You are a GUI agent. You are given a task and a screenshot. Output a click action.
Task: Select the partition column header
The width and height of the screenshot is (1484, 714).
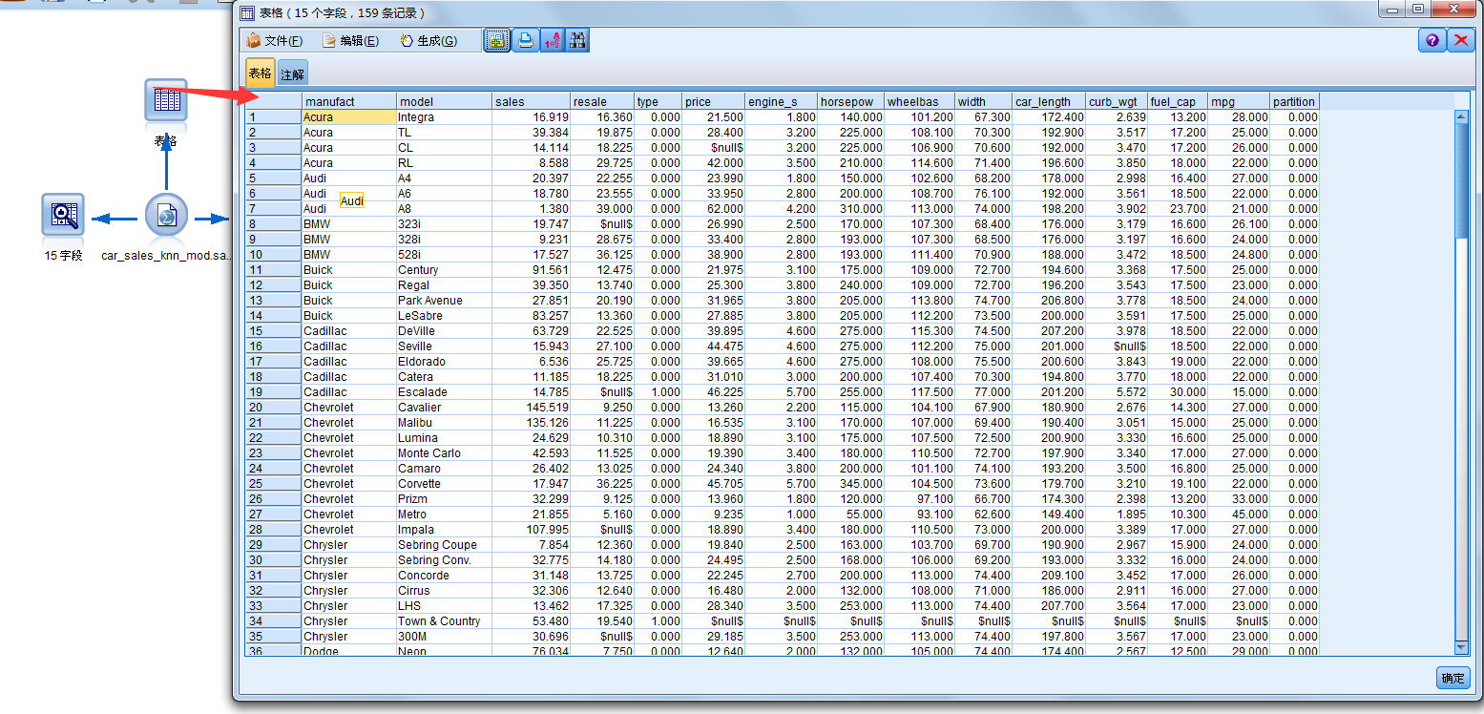(x=1294, y=101)
